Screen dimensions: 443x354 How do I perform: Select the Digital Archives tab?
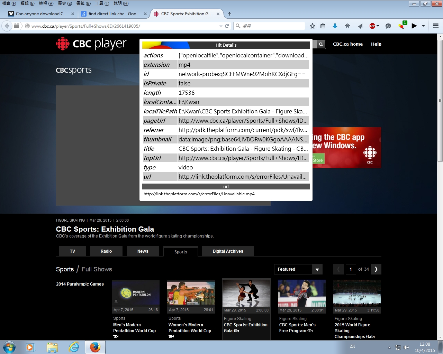pyautogui.click(x=228, y=251)
